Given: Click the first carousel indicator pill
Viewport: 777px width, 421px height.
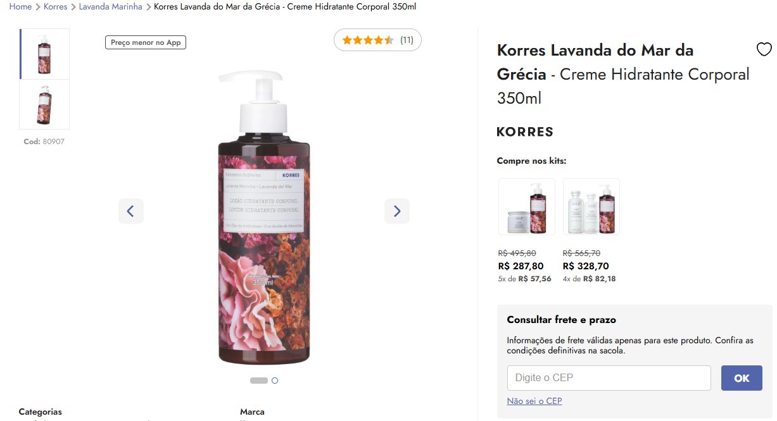Looking at the screenshot, I should coord(259,381).
